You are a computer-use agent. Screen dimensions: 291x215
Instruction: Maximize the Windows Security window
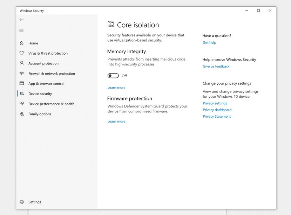click(x=258, y=11)
